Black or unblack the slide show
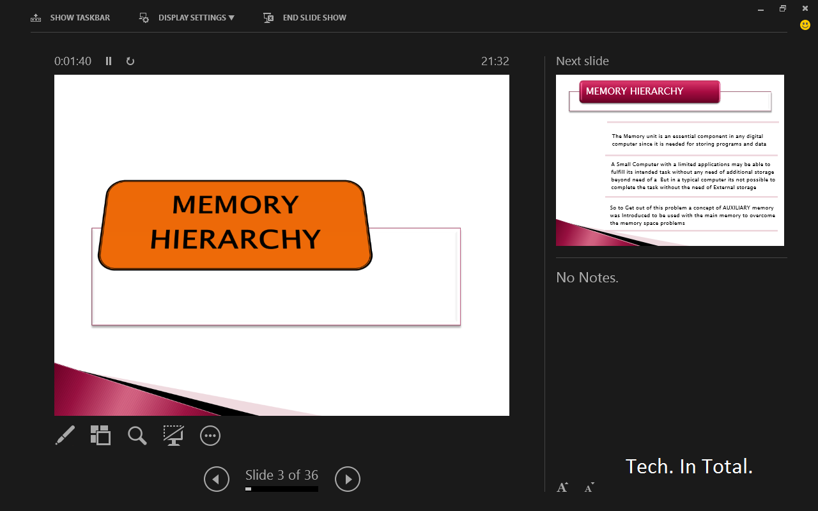818x511 pixels. tap(173, 436)
